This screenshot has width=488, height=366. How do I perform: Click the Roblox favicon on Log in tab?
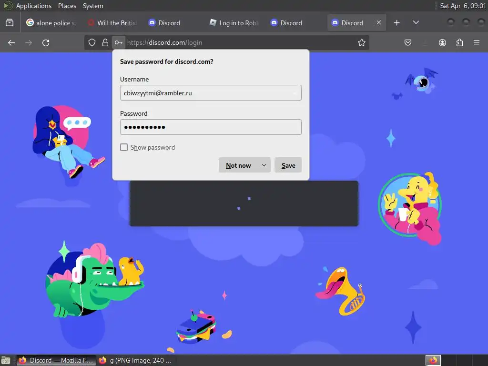tap(213, 22)
